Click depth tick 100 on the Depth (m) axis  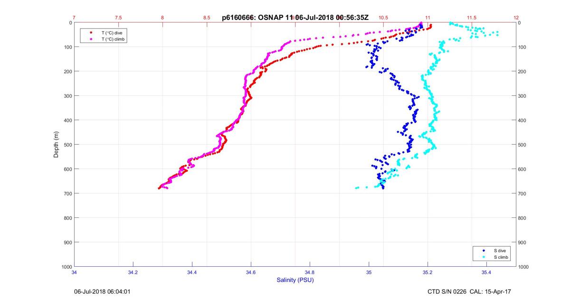pos(67,47)
